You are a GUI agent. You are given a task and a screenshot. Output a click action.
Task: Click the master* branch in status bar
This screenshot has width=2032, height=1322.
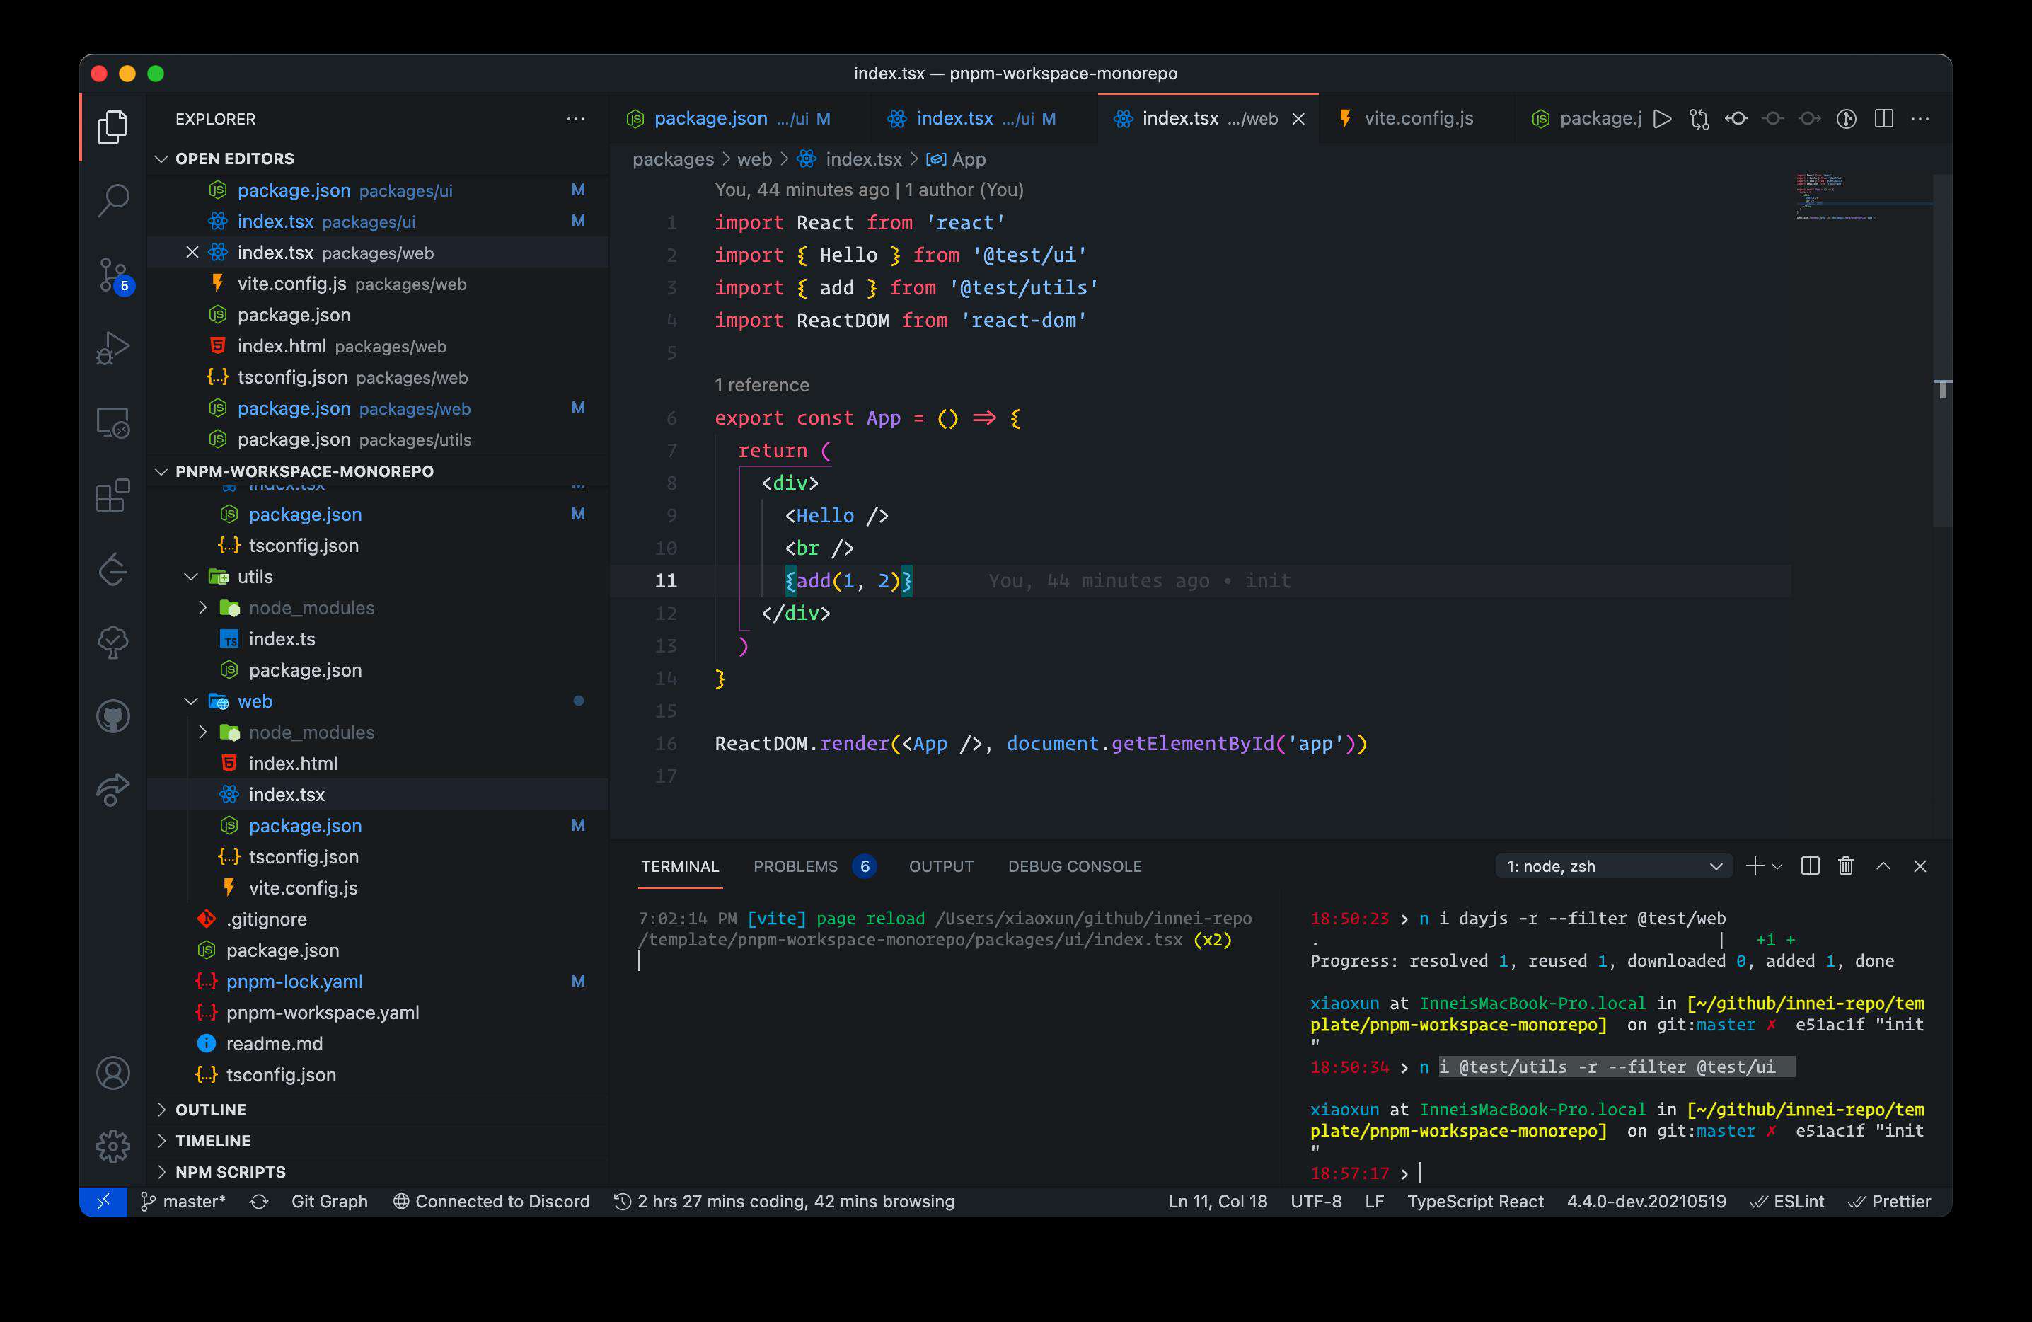click(183, 1202)
